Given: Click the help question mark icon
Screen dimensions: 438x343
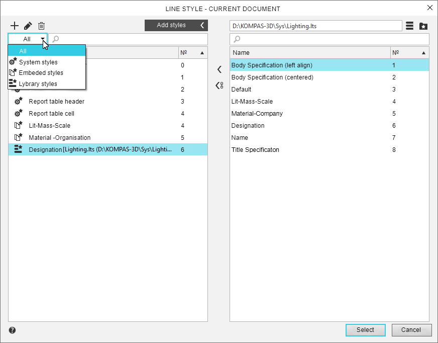Looking at the screenshot, I should (x=12, y=330).
